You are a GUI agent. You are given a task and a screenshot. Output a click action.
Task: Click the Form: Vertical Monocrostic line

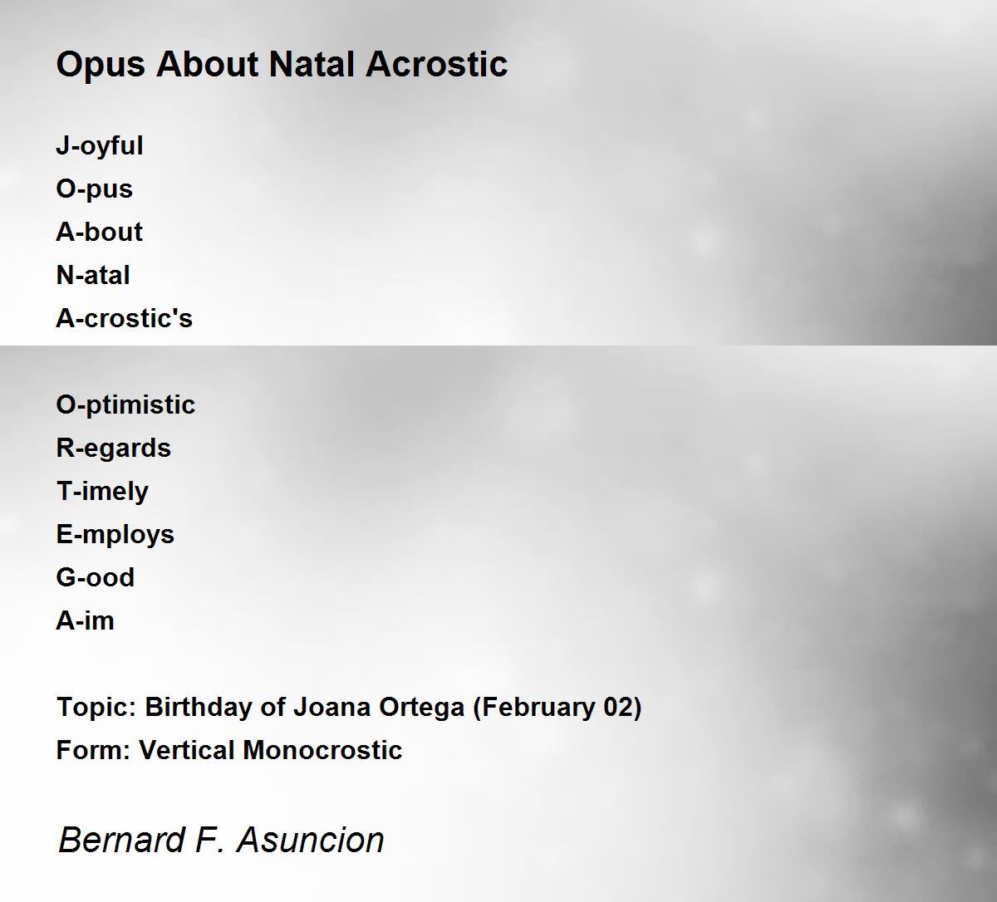coord(229,750)
